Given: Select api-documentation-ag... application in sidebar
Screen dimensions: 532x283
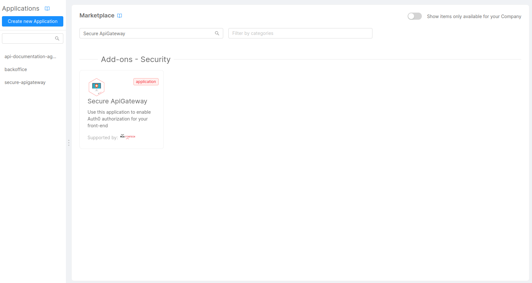Looking at the screenshot, I should 30,57.
